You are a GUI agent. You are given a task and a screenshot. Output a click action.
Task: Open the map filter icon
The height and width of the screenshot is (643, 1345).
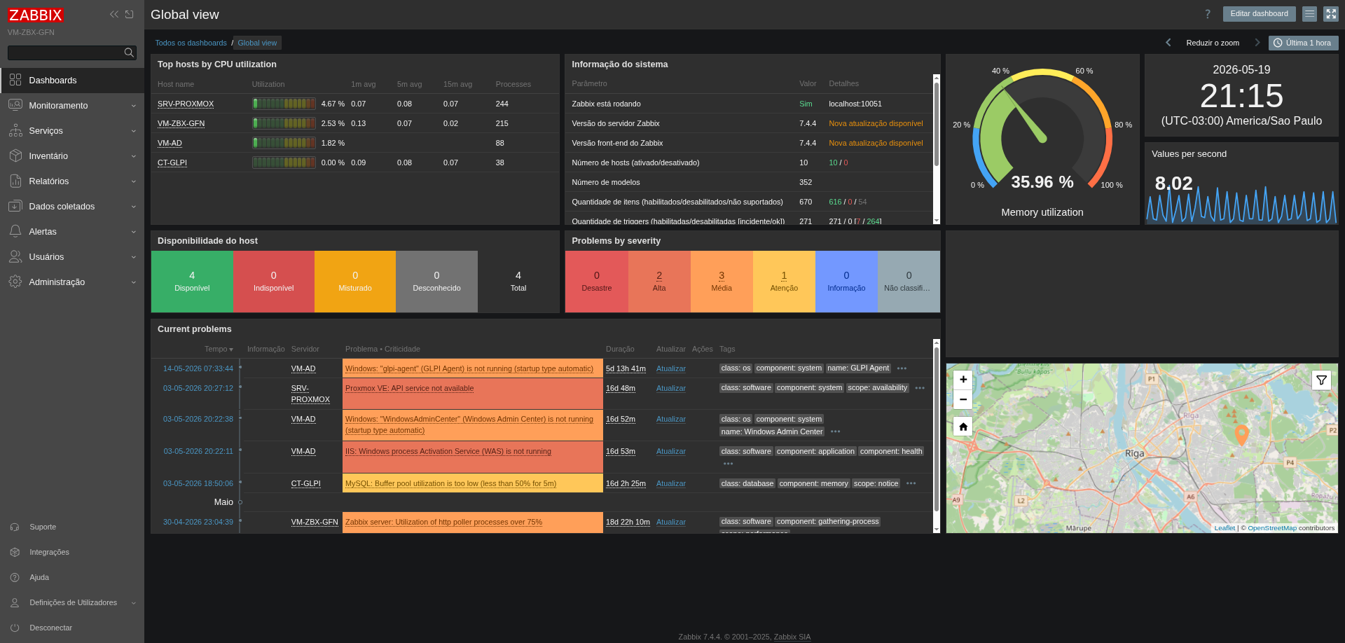coord(1321,380)
